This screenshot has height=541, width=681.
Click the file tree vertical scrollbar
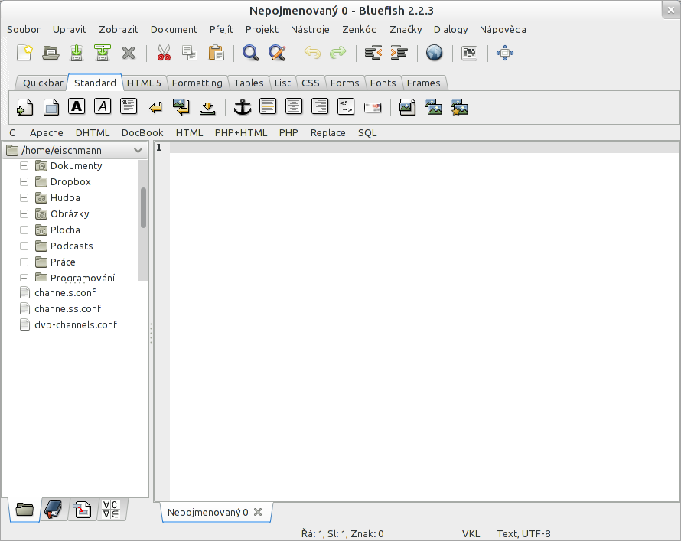click(143, 208)
